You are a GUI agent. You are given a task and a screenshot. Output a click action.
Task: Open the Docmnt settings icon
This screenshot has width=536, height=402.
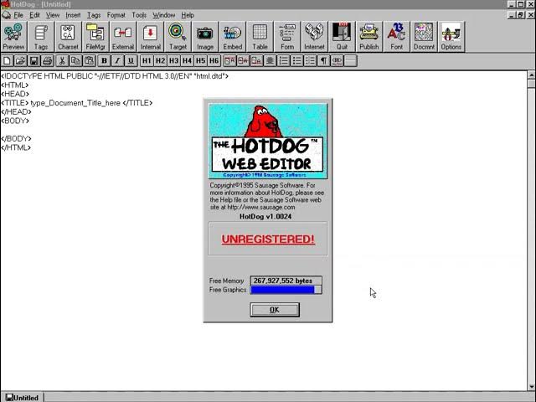point(424,37)
